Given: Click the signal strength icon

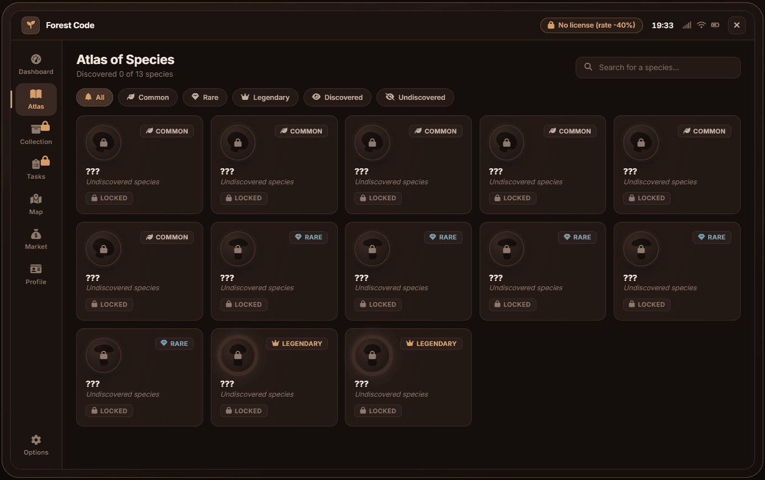Looking at the screenshot, I should tap(687, 25).
